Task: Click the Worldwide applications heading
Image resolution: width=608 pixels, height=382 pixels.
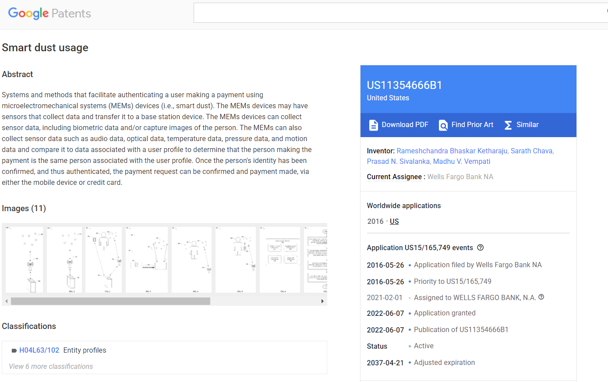Action: tap(404, 205)
